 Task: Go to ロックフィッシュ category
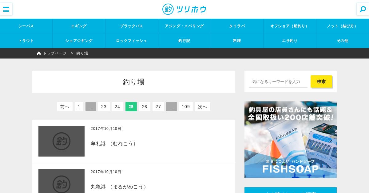tap(132, 41)
